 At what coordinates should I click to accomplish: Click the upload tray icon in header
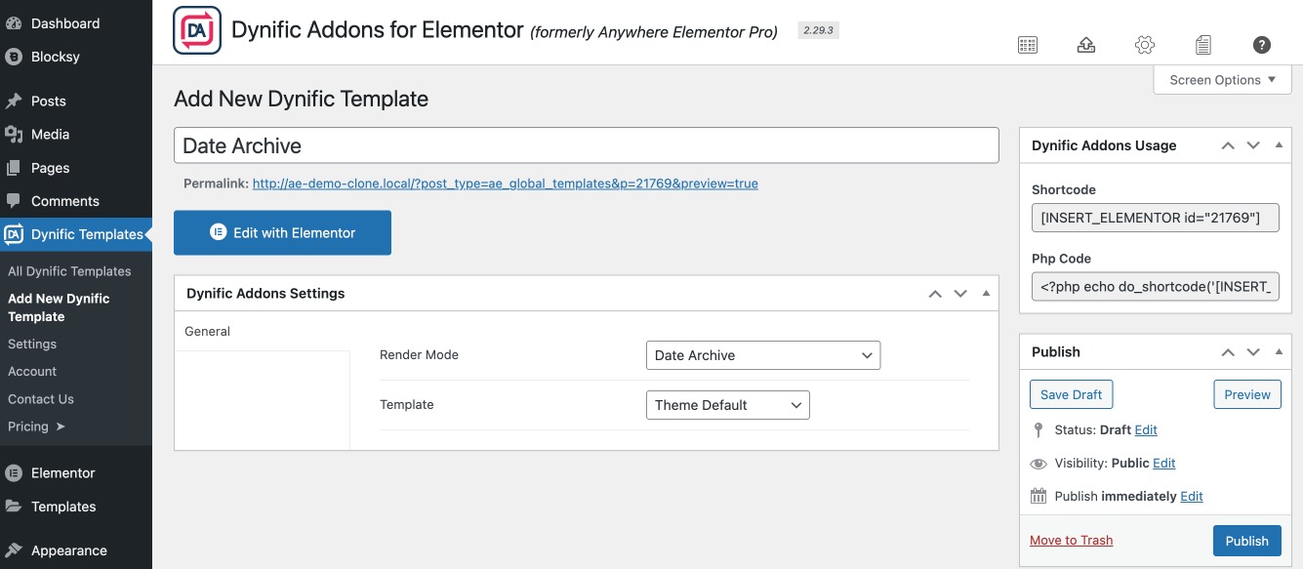coord(1086,45)
